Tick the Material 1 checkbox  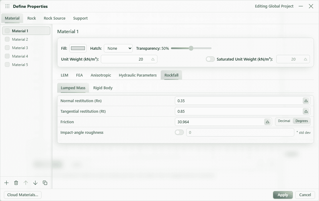click(x=7, y=31)
